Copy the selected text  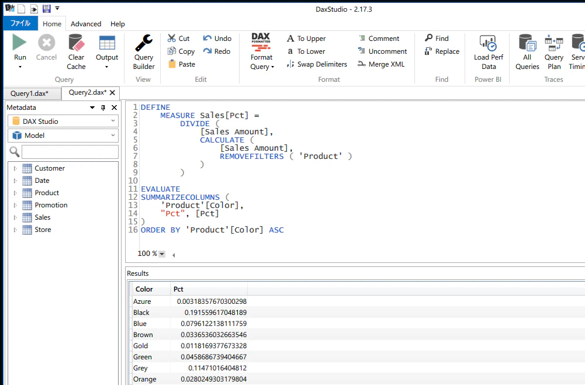(x=181, y=51)
